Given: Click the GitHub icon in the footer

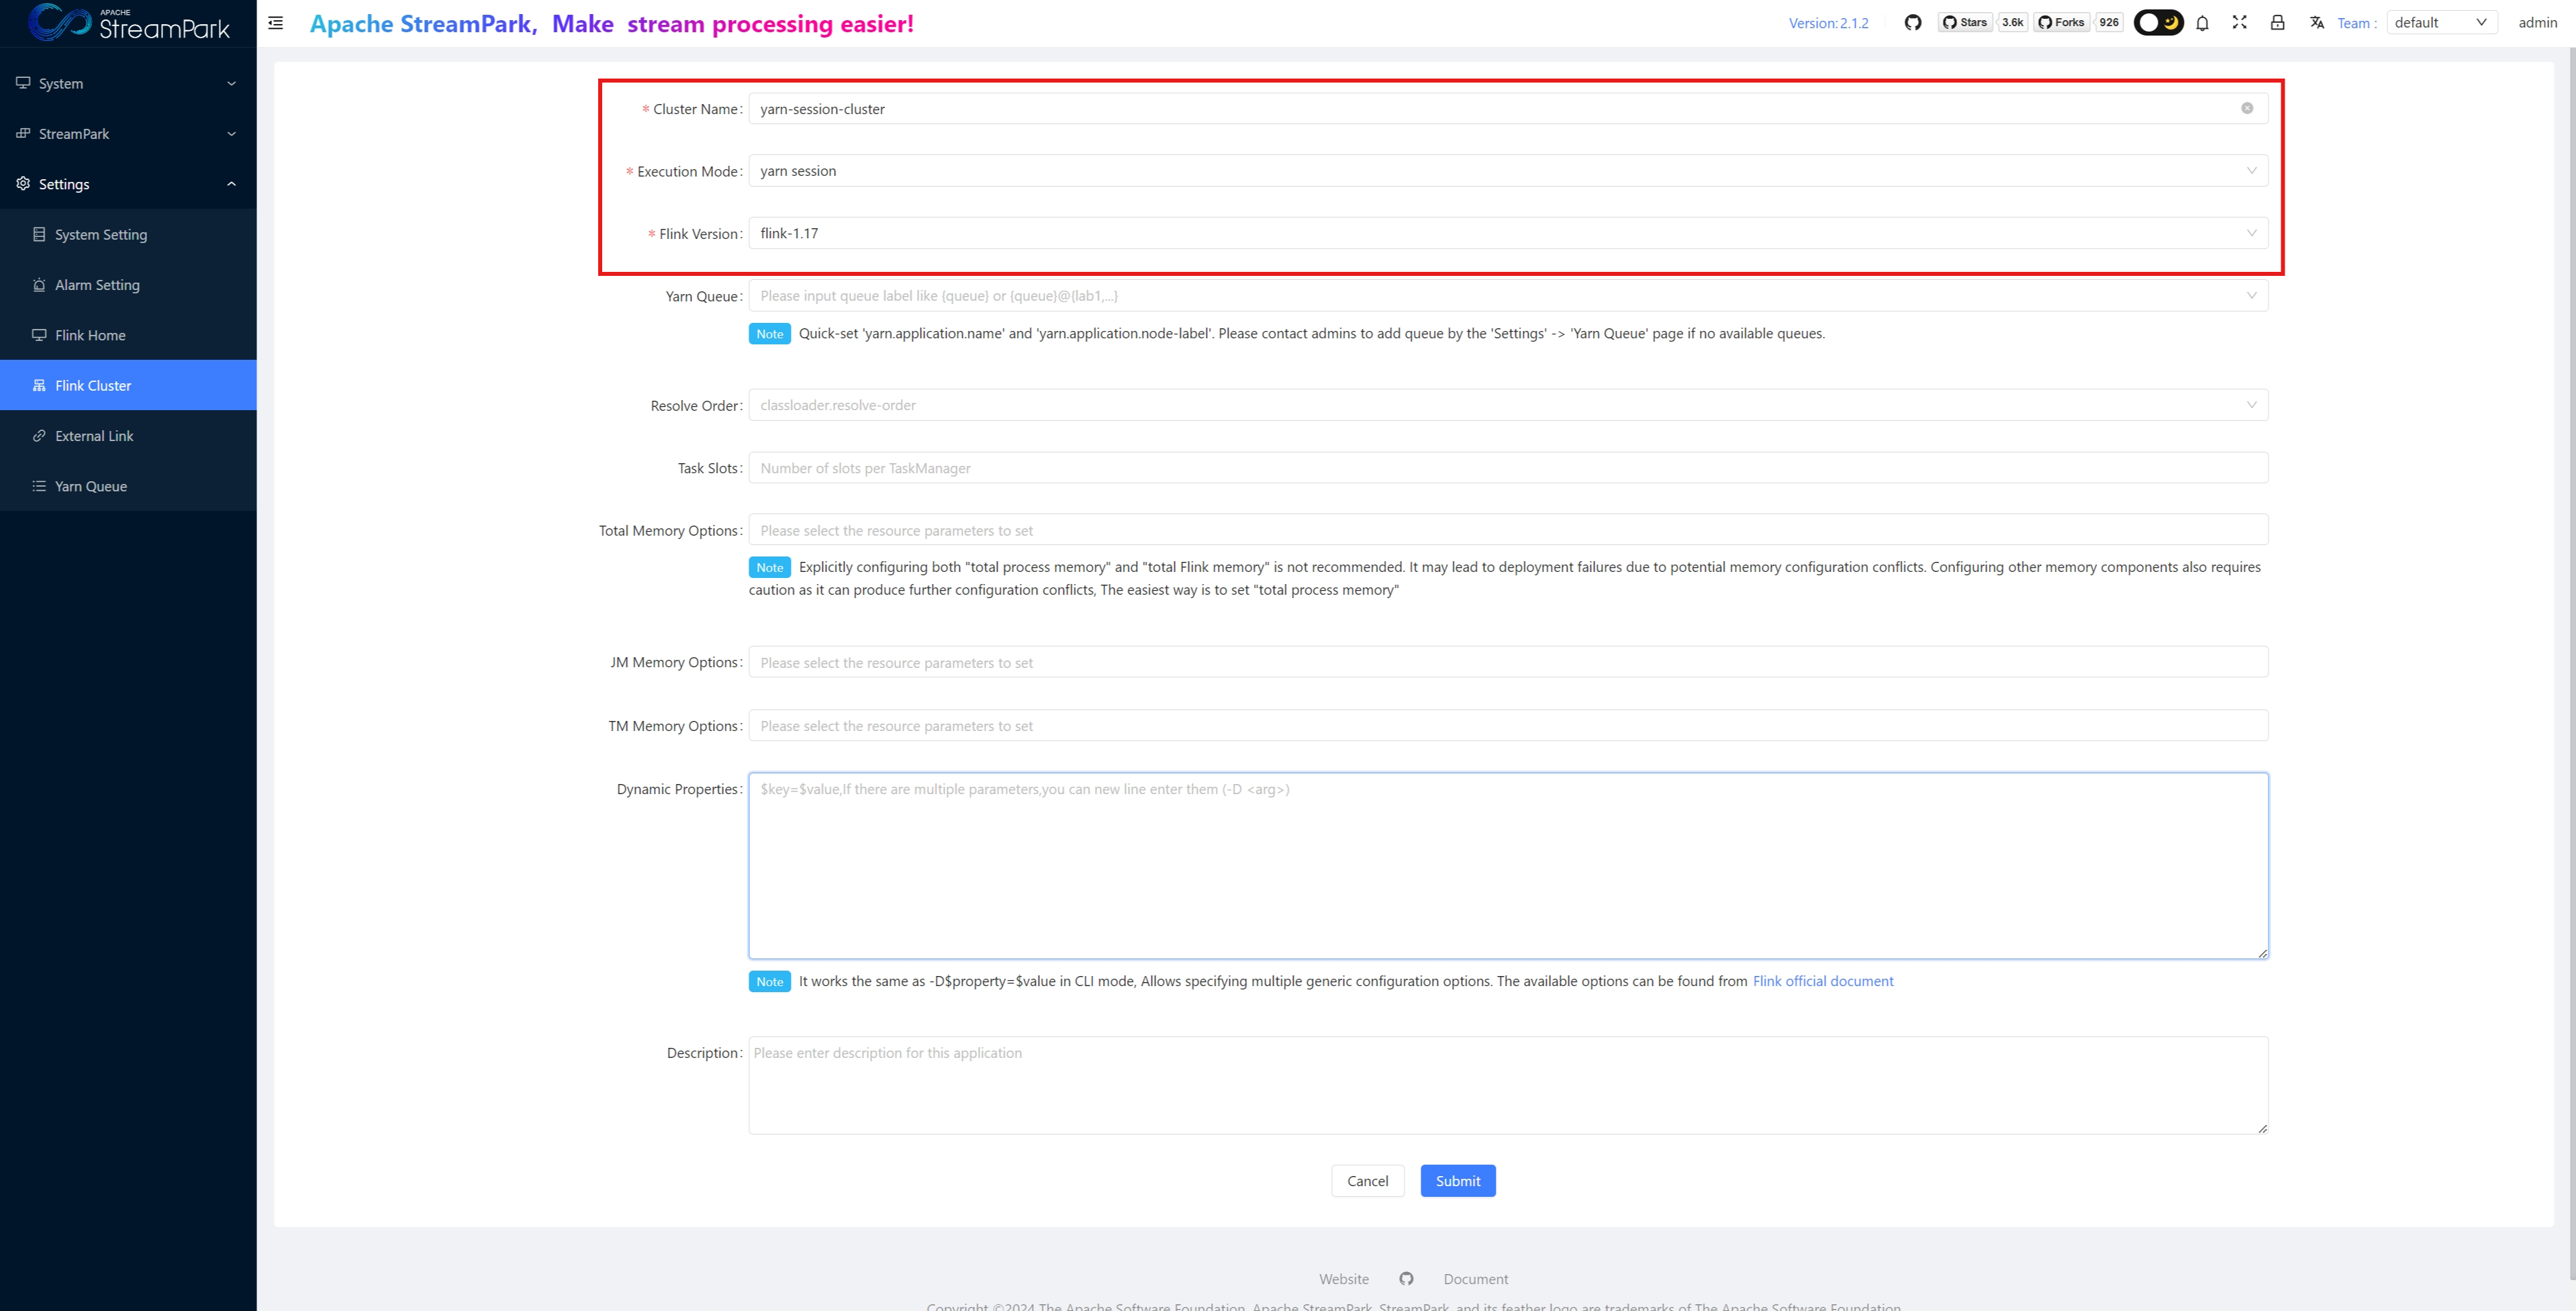Looking at the screenshot, I should [x=1406, y=1278].
